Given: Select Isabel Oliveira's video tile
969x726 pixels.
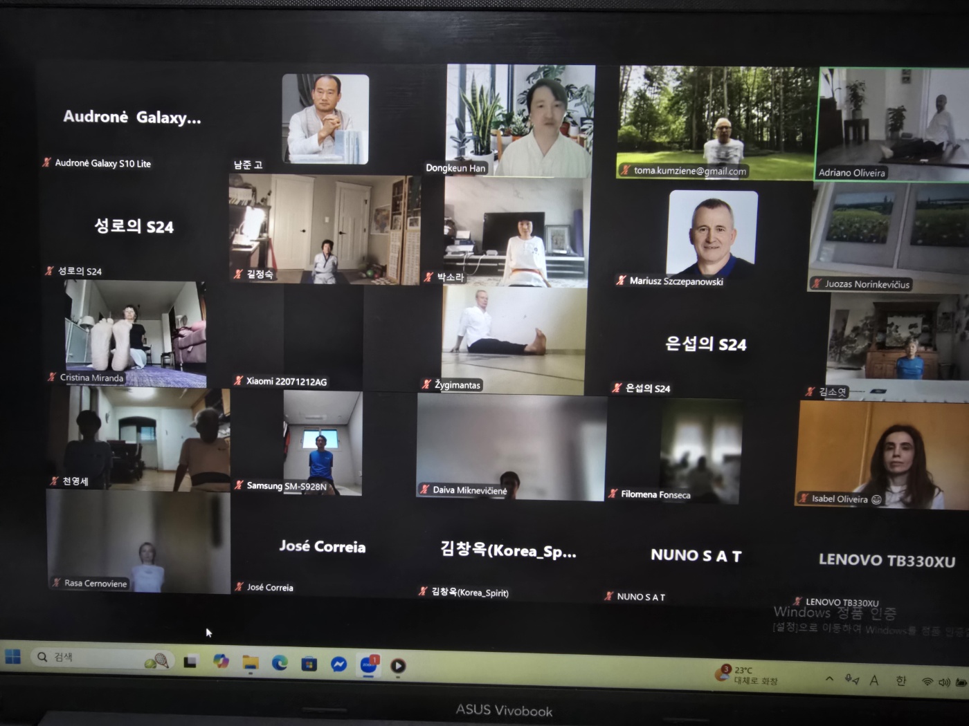Looking at the screenshot, I should coord(882,454).
